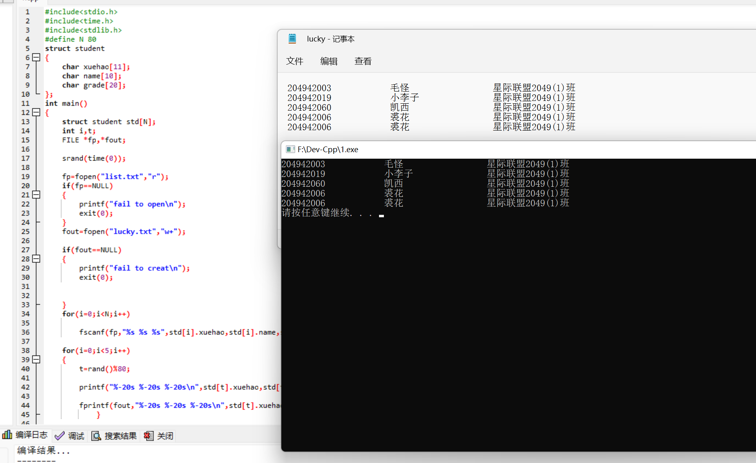Click the console icon beside F:\Dev-Cpp\1.exe
Image resolution: width=756 pixels, height=463 pixels.
tap(290, 149)
